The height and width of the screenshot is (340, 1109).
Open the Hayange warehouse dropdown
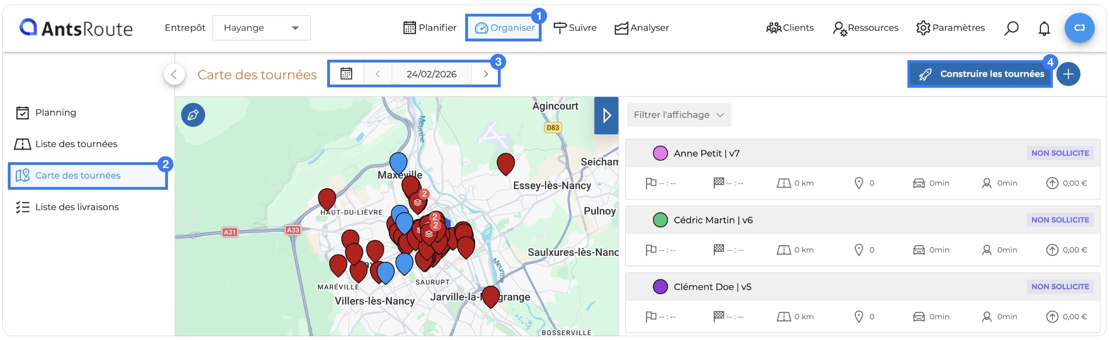click(261, 28)
